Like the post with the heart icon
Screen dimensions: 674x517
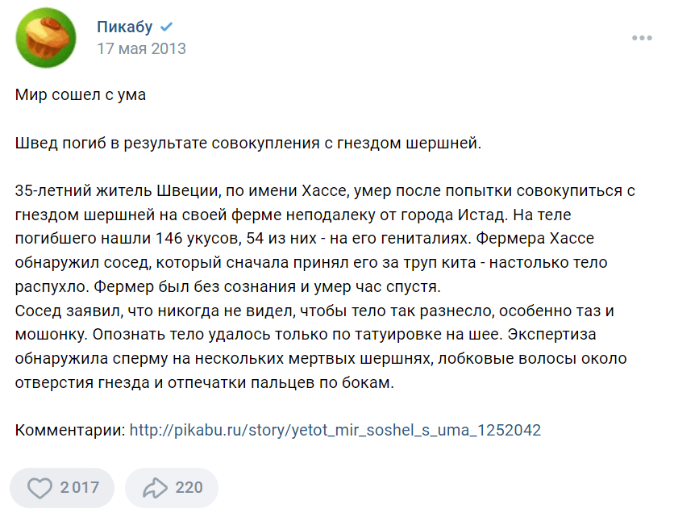tap(40, 488)
